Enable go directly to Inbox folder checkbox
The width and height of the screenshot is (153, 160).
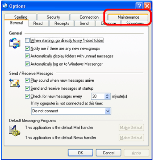pos(27,40)
